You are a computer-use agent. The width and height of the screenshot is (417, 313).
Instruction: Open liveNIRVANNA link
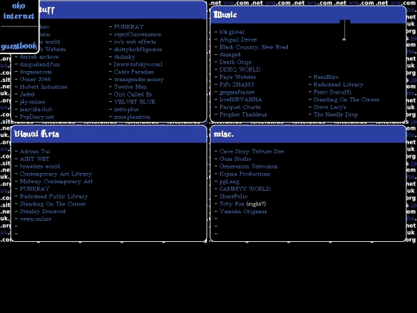240,100
